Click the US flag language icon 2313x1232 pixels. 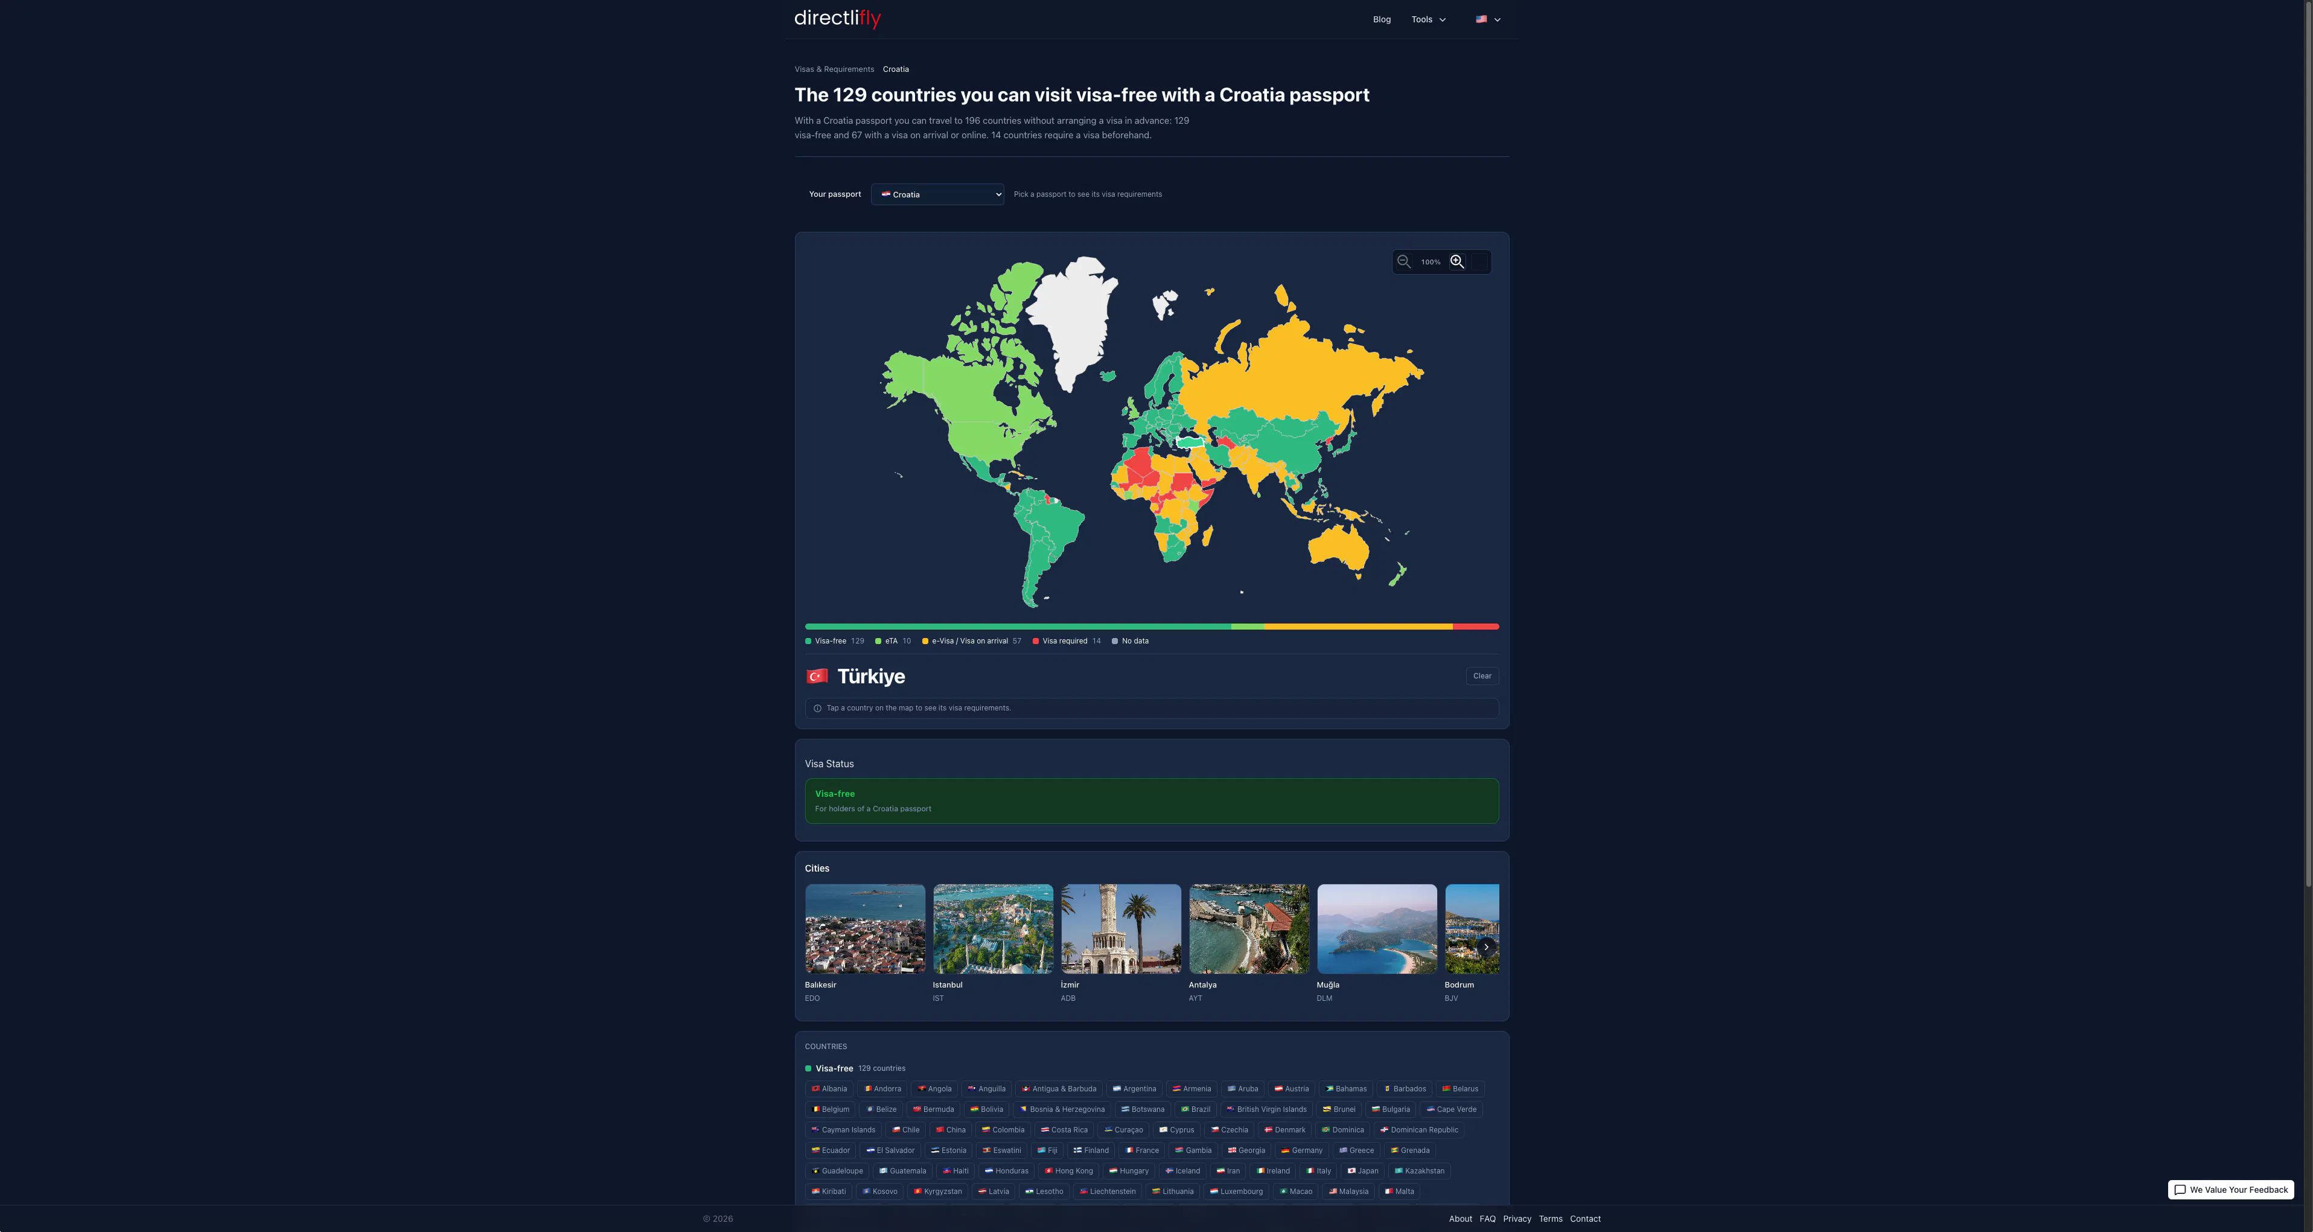pyautogui.click(x=1482, y=19)
